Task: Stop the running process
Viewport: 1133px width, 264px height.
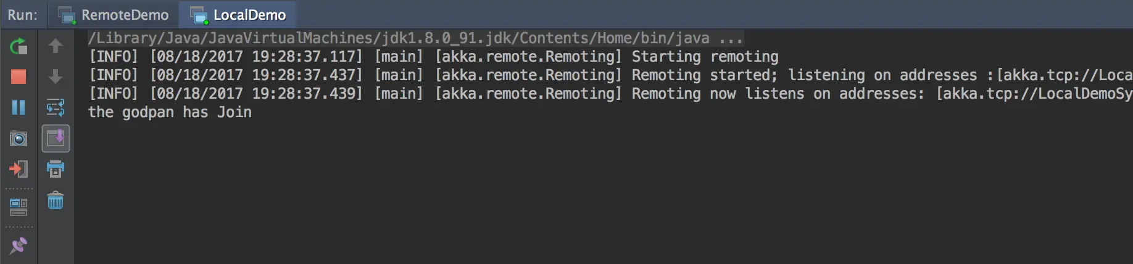Action: [19, 76]
